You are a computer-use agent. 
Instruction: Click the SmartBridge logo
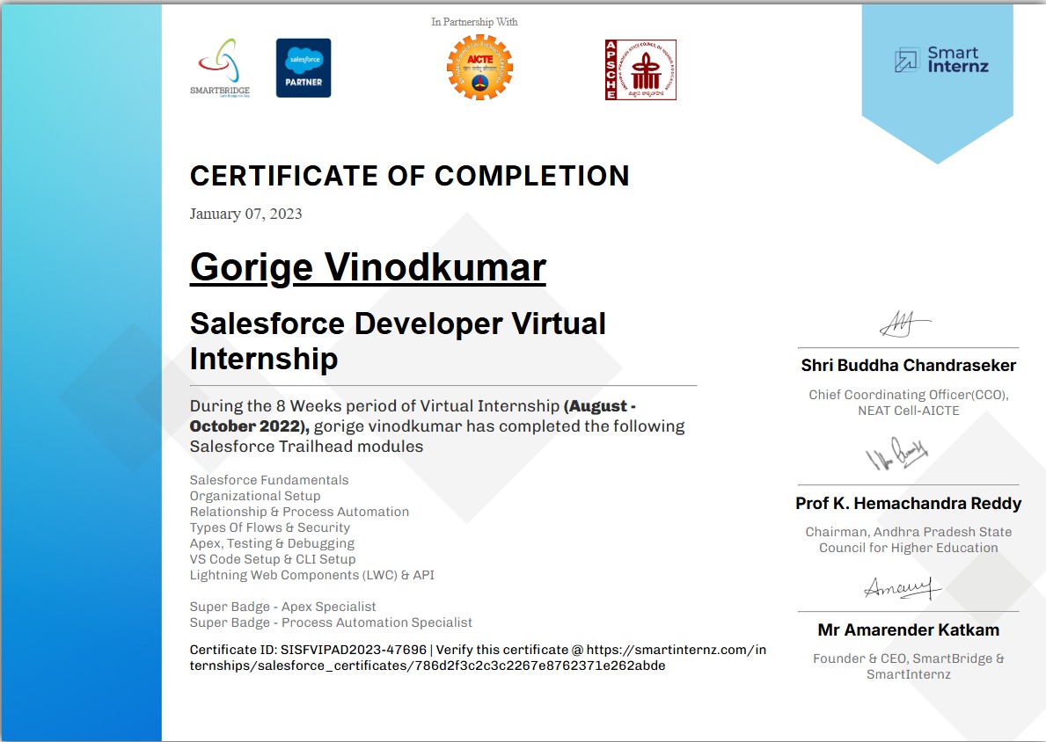pos(219,67)
